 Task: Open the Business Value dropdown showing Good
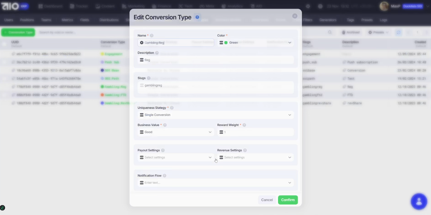176,132
